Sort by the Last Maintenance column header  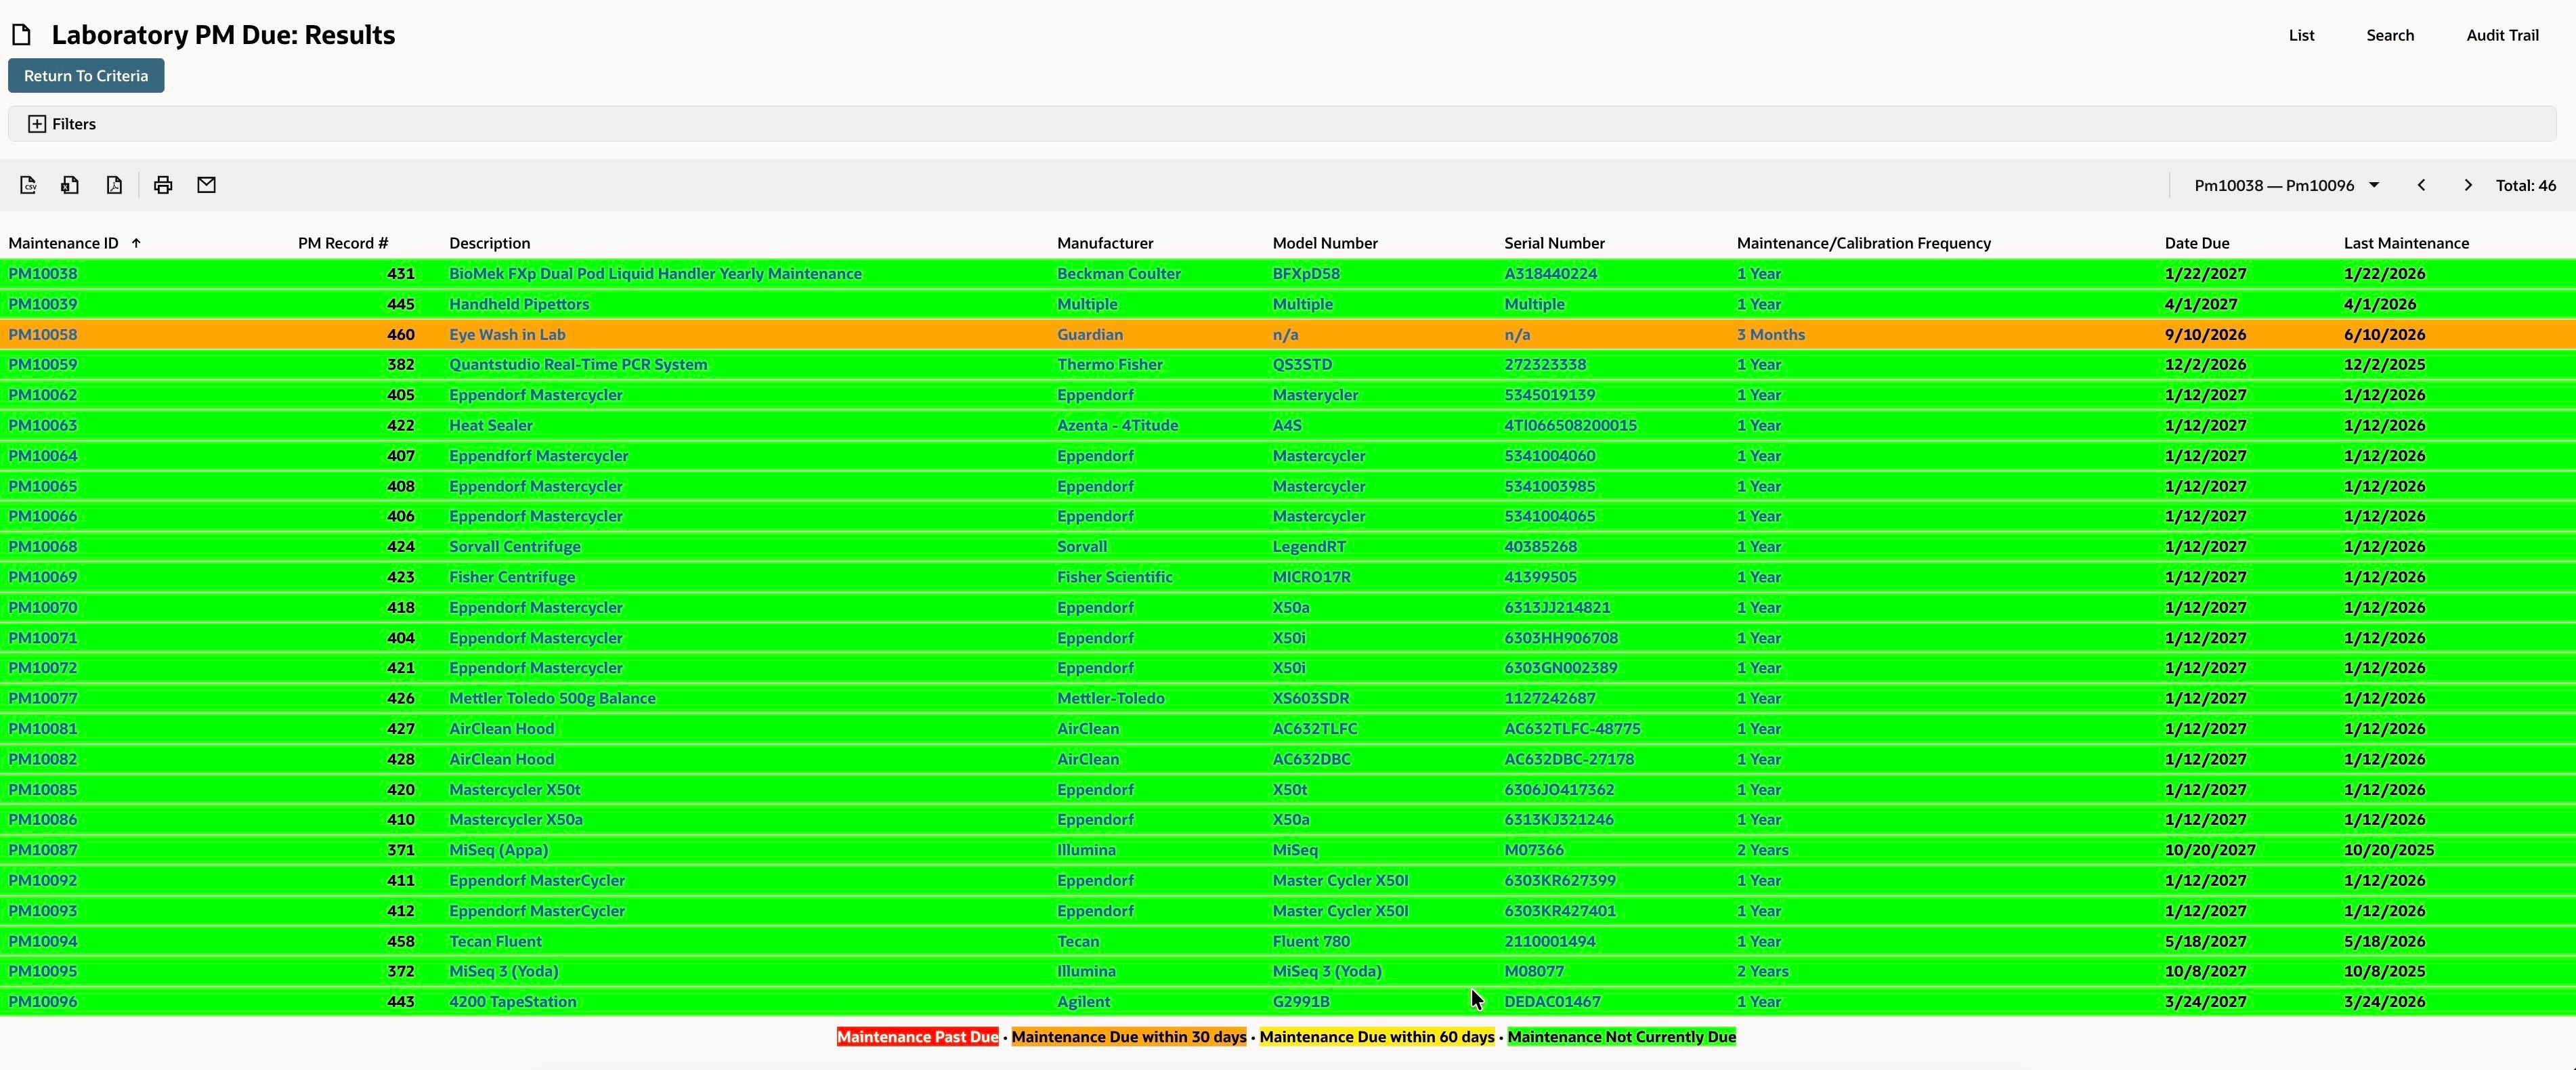click(x=2406, y=243)
